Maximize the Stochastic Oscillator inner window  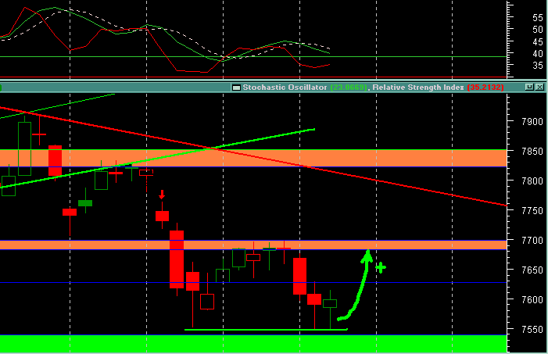(x=529, y=87)
